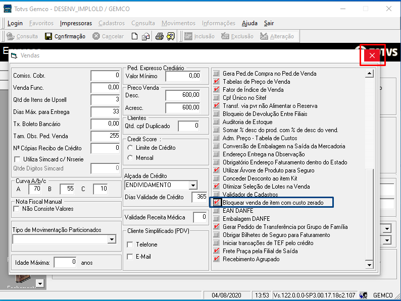Check Gera Ped.de Compra no Ped.de Venda
The height and width of the screenshot is (301, 401).
coord(216,74)
